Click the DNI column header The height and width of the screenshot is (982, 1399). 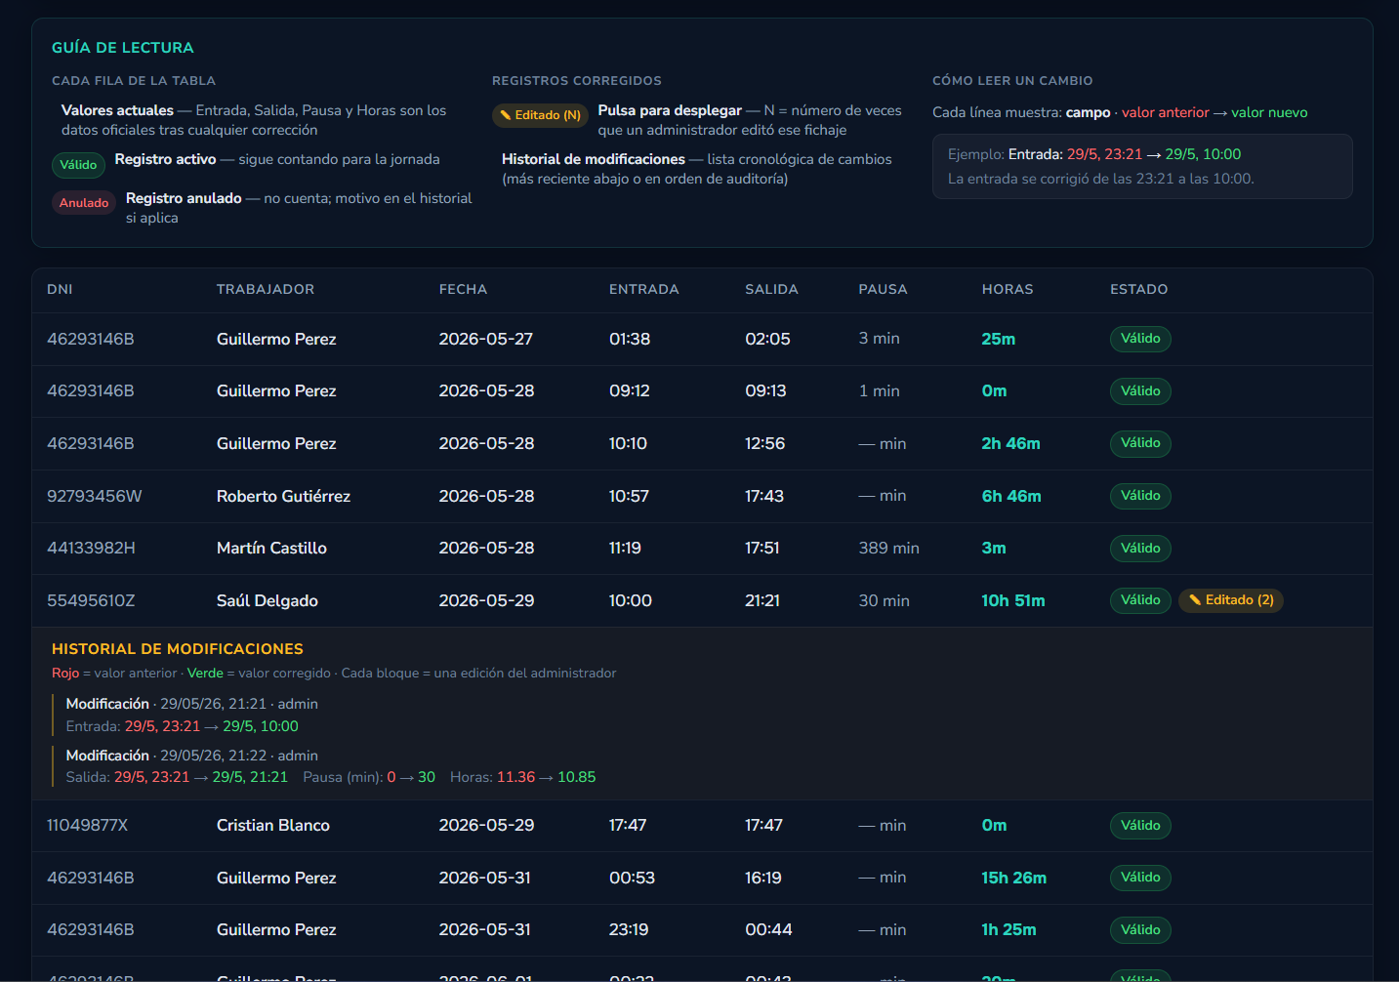click(x=60, y=290)
